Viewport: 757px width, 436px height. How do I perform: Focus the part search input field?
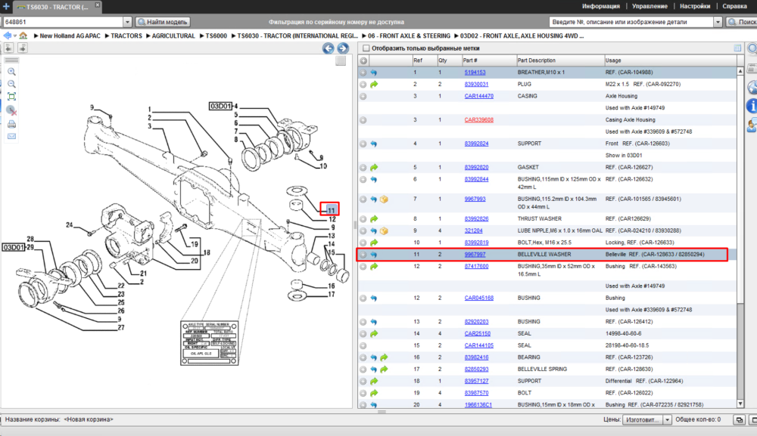[631, 22]
